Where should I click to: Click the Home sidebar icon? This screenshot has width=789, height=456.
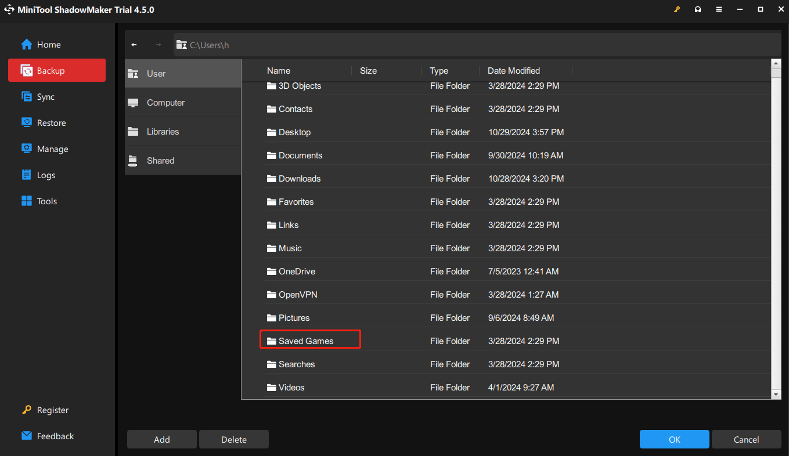click(27, 45)
